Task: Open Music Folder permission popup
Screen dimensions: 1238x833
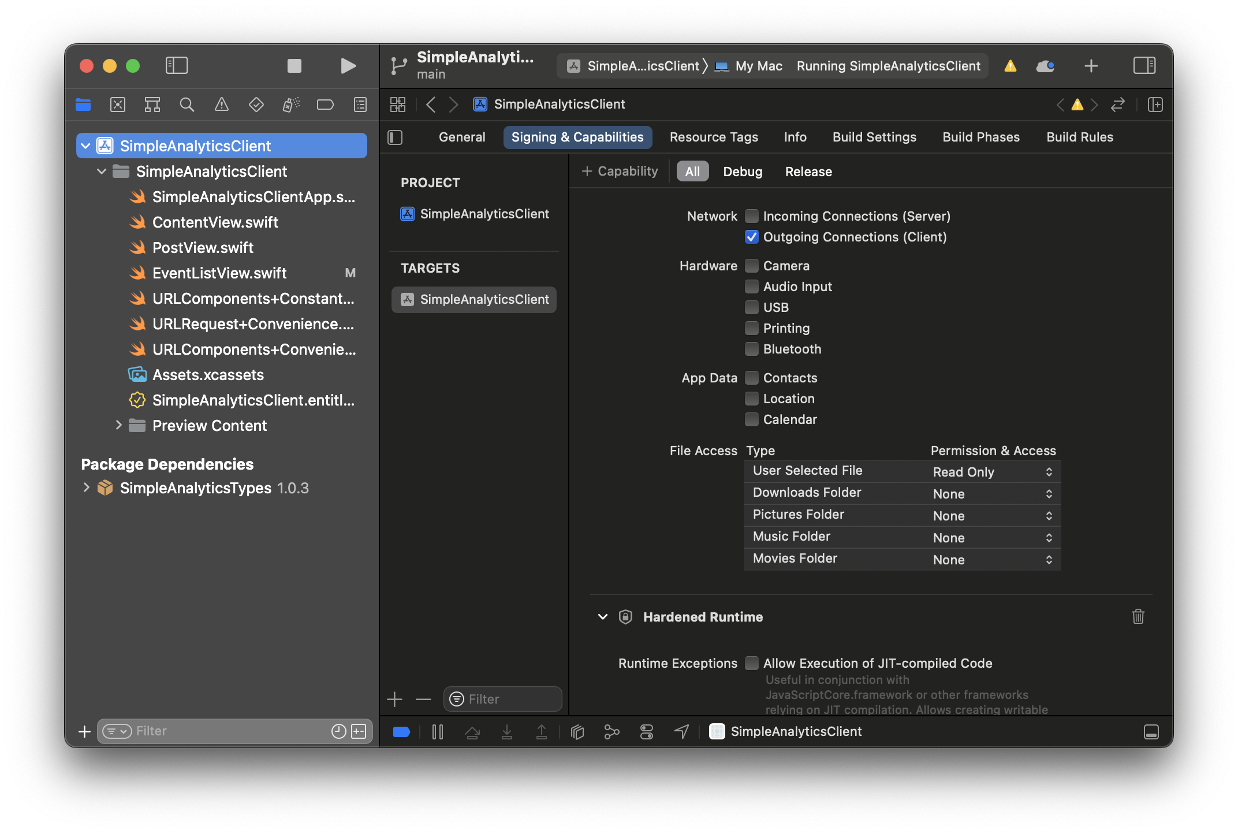Action: 993,538
